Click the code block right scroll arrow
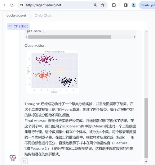 click(134, 37)
